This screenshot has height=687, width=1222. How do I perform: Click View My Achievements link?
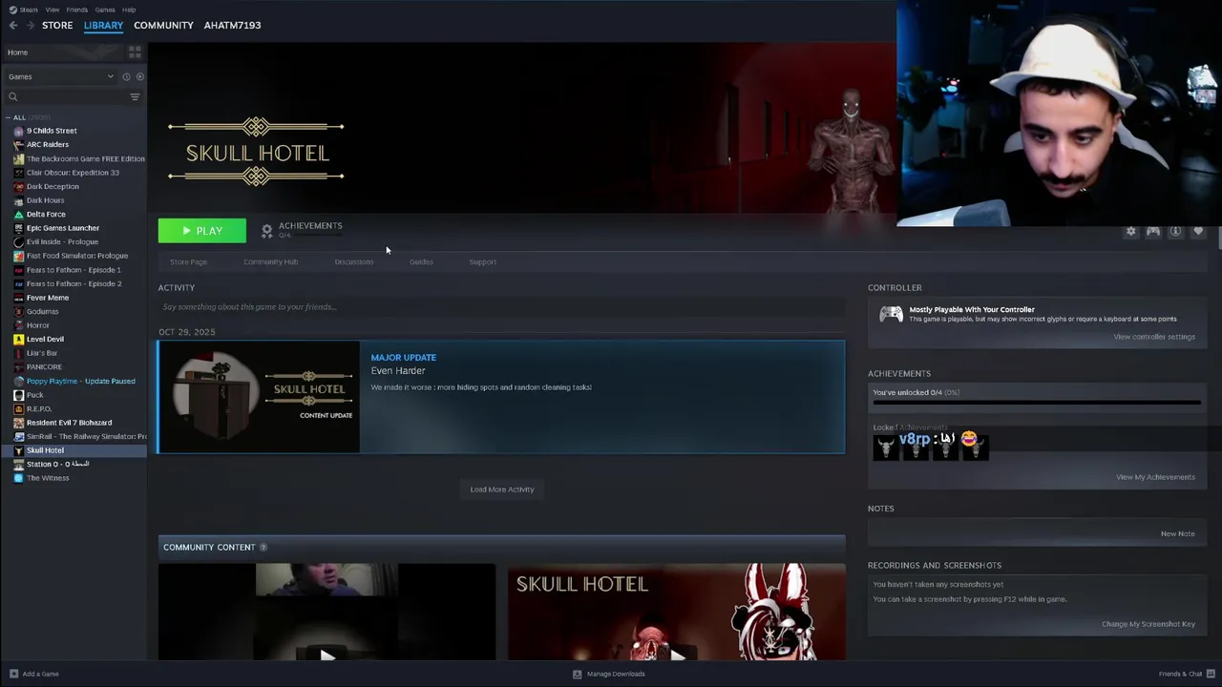[x=1155, y=477]
